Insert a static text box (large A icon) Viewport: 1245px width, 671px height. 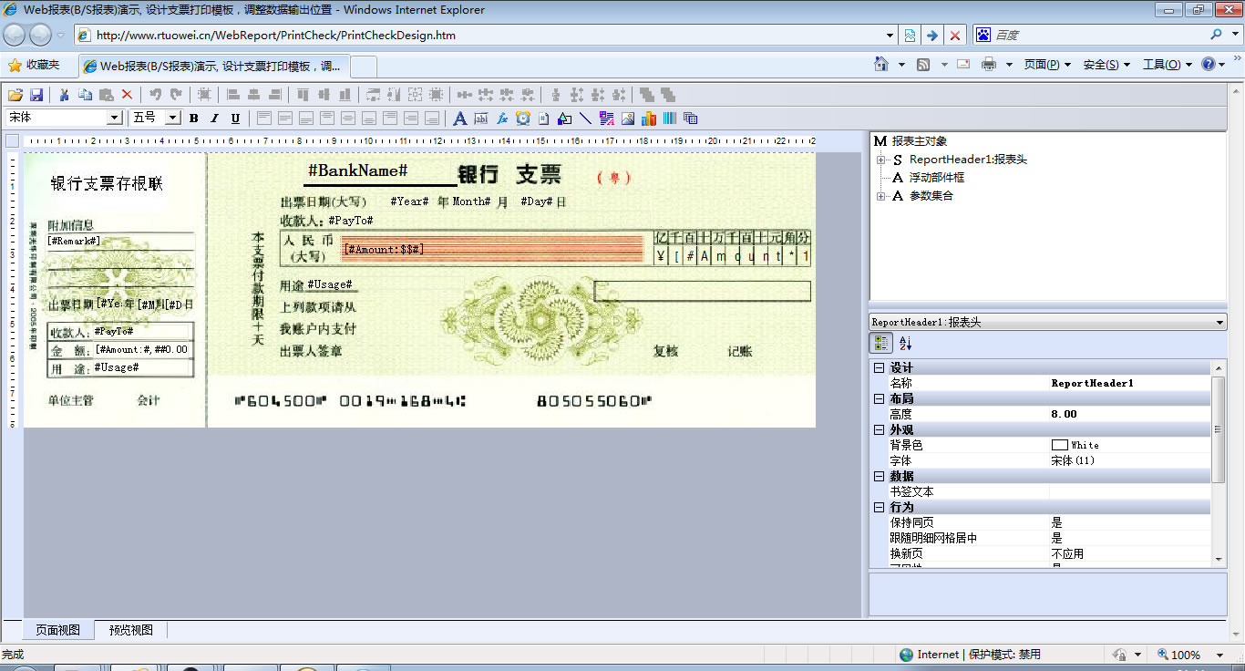tap(459, 119)
